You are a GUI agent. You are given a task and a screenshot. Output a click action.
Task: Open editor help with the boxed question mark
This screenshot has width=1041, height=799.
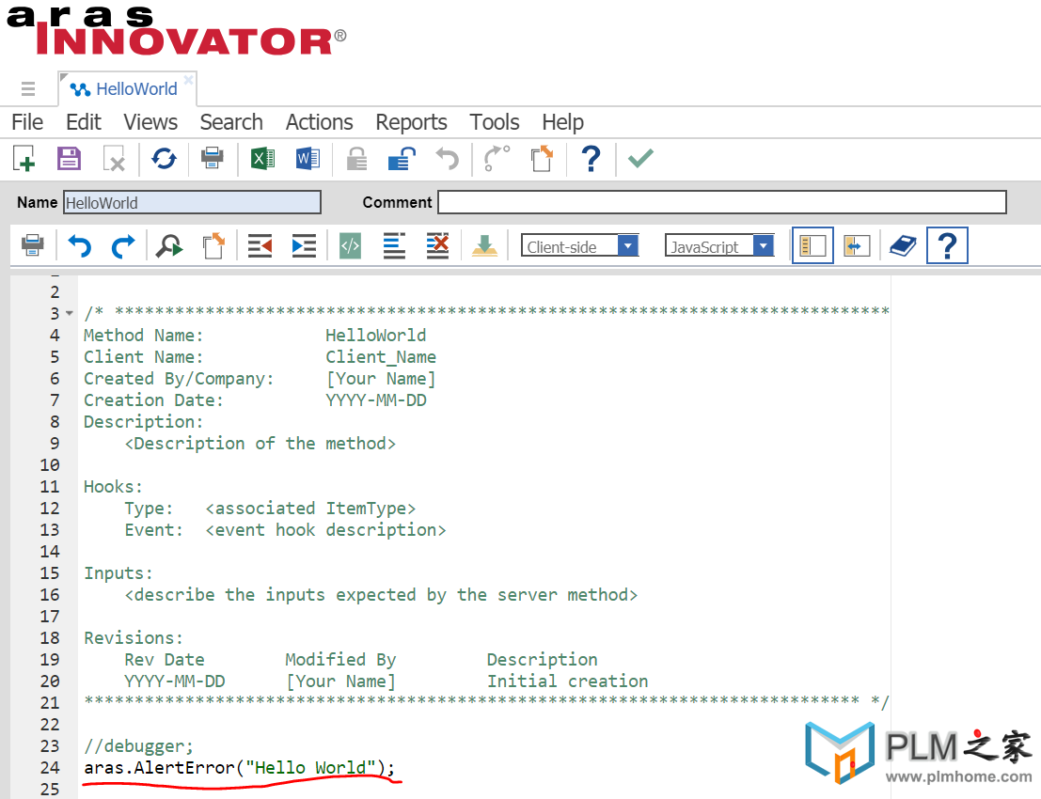[947, 245]
